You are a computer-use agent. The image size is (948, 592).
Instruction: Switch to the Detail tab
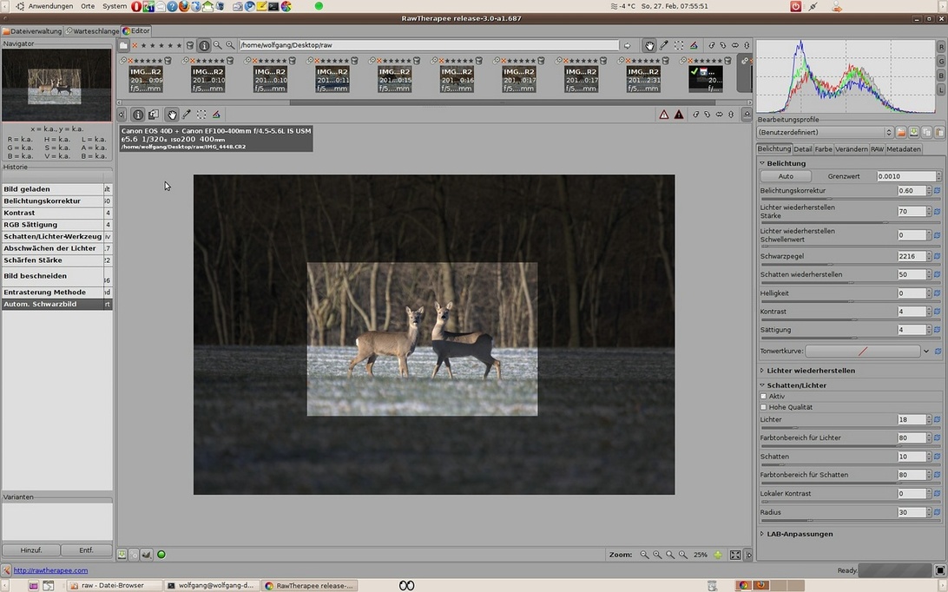803,149
